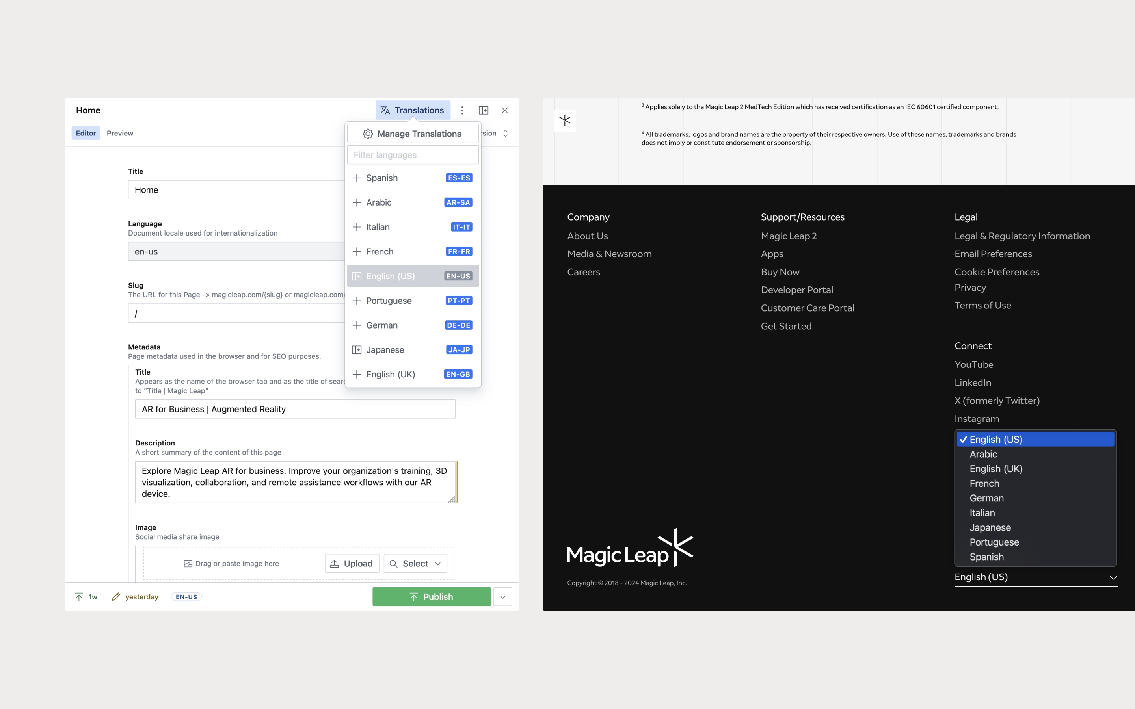This screenshot has width=1135, height=709.
Task: Open the Buy Now link
Action: [x=780, y=272]
